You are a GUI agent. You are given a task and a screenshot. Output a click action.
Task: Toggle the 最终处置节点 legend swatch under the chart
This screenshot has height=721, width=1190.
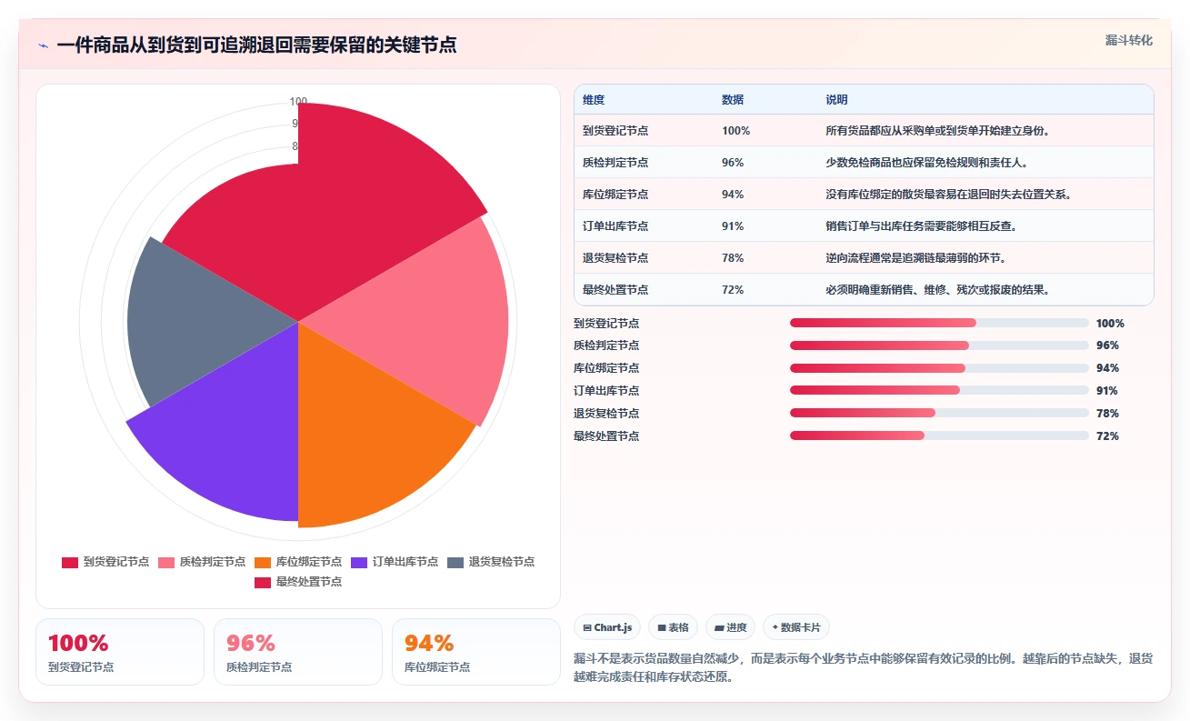point(263,582)
